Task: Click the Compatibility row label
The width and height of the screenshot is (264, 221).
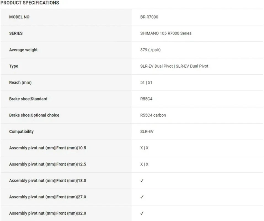Action: point(22,131)
